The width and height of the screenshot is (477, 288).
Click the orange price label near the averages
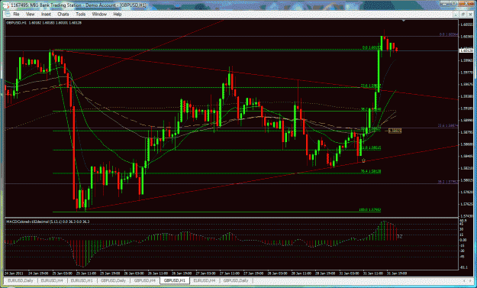[395, 131]
